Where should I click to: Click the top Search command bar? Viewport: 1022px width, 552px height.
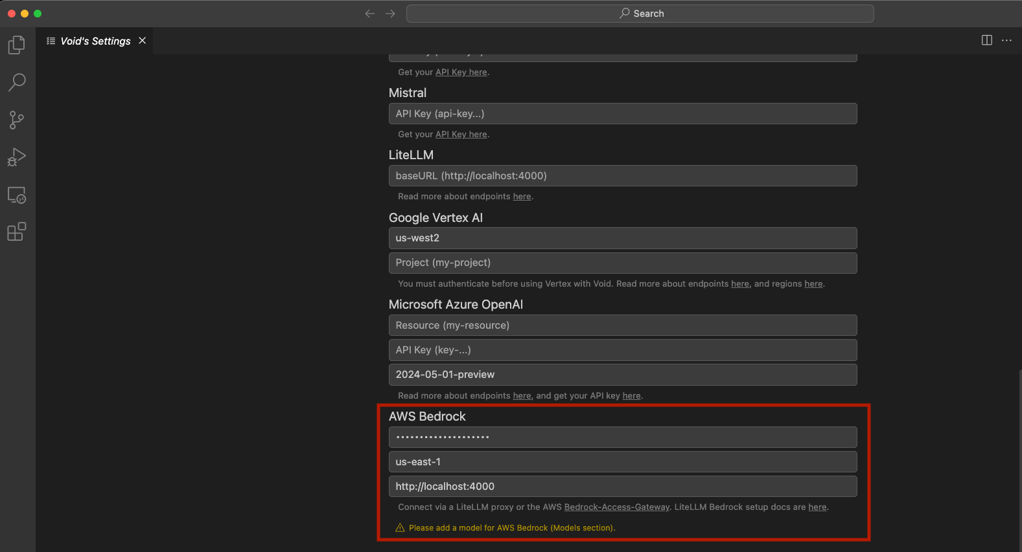(x=640, y=14)
